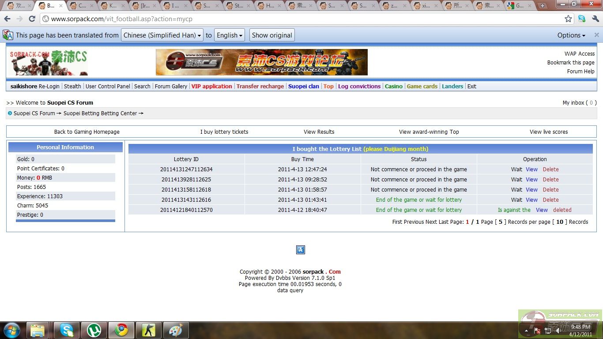603x339 pixels.
Task: Click the browser back arrow
Action: (x=7, y=19)
